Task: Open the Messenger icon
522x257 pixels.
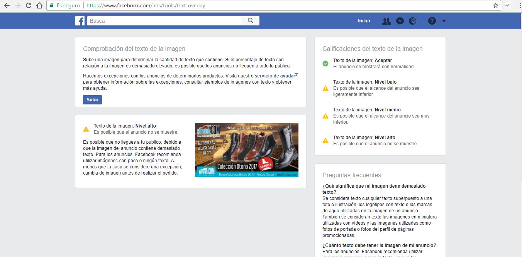Action: [x=400, y=21]
